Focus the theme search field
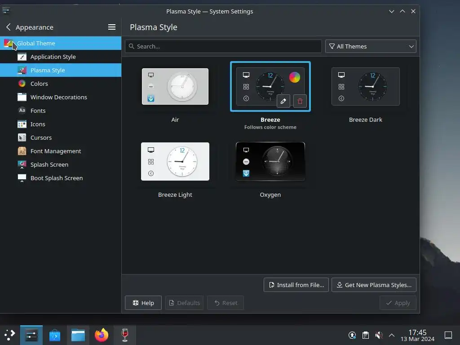This screenshot has width=460, height=345. click(x=223, y=46)
